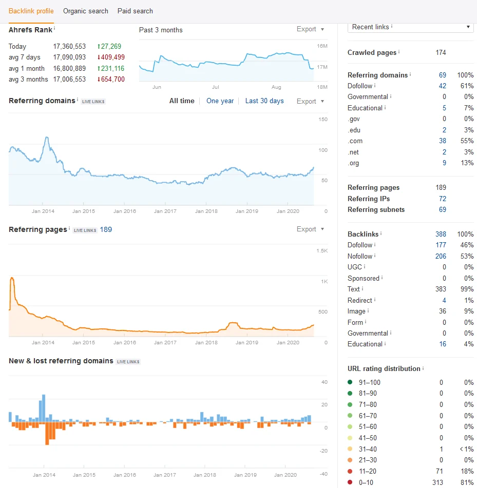Click info icon by Referring pages chart title
The width and height of the screenshot is (477, 488).
pos(69,228)
